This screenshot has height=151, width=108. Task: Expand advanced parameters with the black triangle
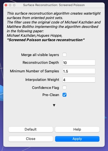click(54, 105)
